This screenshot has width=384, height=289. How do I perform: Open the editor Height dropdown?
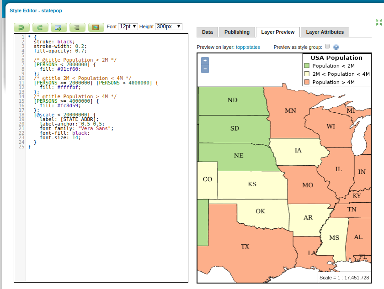(x=169, y=27)
